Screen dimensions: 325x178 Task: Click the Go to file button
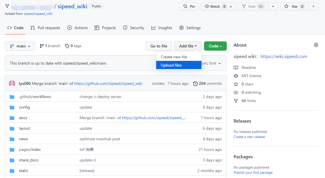point(159,46)
